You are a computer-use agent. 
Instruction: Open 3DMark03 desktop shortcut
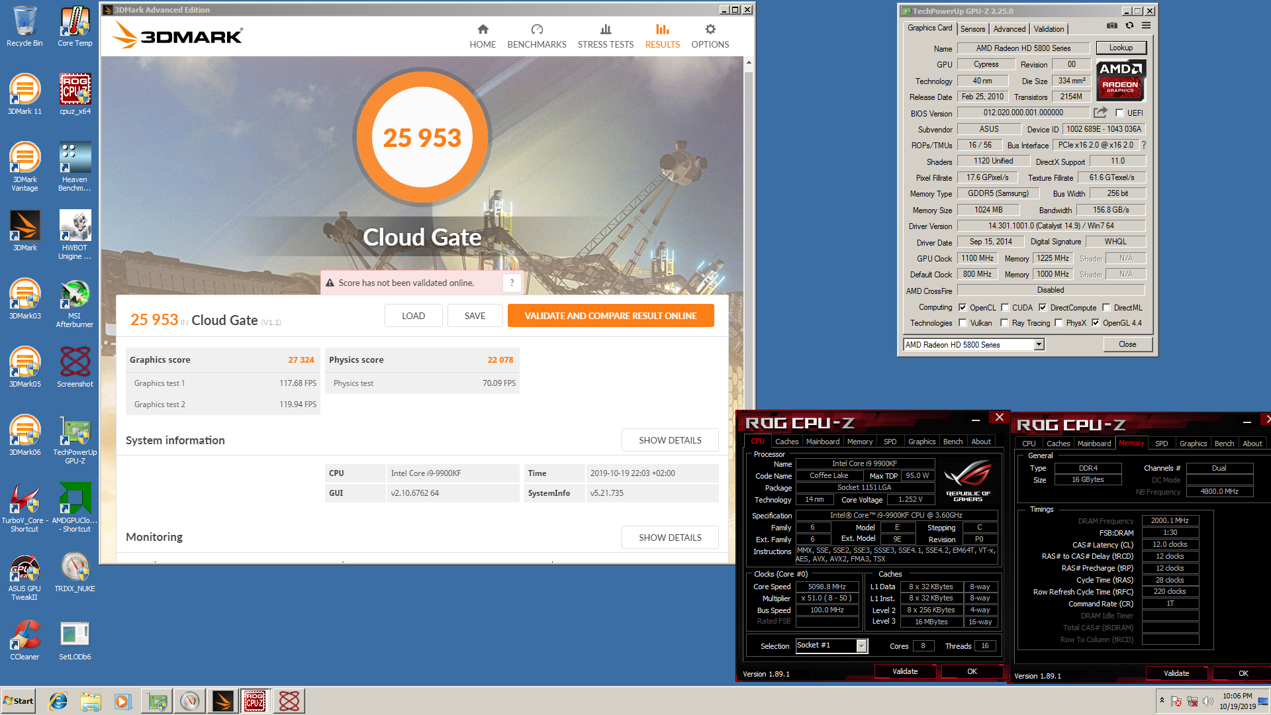(x=24, y=299)
